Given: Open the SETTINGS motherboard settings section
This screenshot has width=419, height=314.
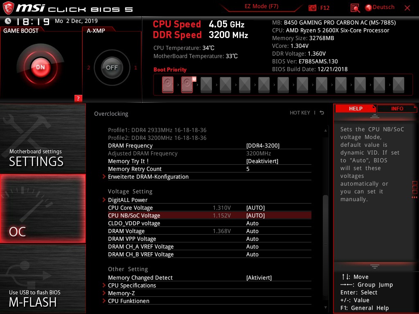Looking at the screenshot, I should 43,138.
